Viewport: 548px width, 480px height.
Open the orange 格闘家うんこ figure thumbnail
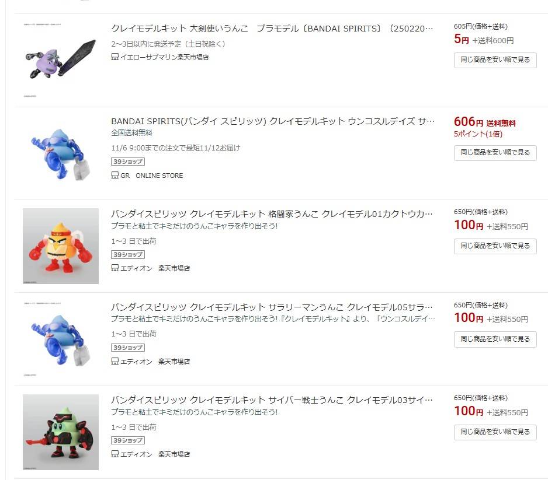pyautogui.click(x=61, y=246)
